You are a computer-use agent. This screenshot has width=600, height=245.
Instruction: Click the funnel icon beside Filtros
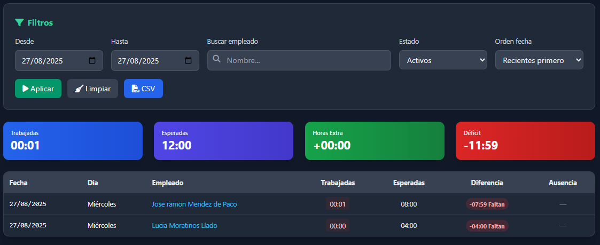click(19, 22)
